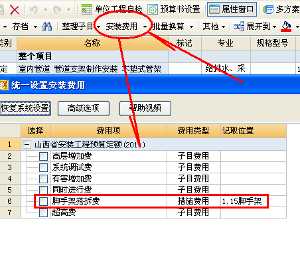Screen dimensions: 300x257
Task: Click the 费用项 column header
Action: pos(109,131)
